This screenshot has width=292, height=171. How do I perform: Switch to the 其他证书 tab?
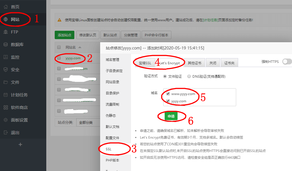[194, 63]
